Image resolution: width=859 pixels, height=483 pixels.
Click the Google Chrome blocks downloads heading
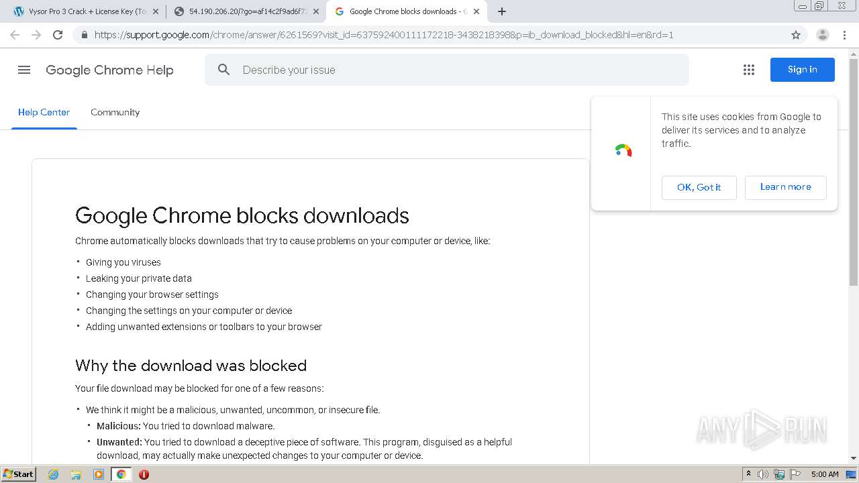coord(242,215)
